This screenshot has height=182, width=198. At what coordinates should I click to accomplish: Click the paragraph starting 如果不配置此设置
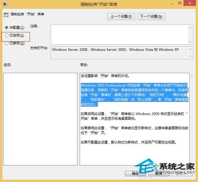(129, 142)
